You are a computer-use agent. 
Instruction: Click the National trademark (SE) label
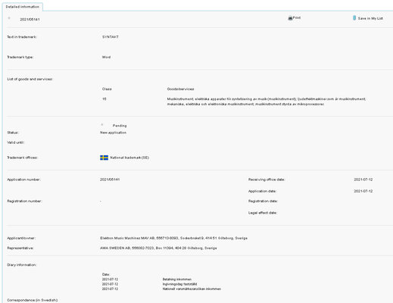(x=129, y=158)
